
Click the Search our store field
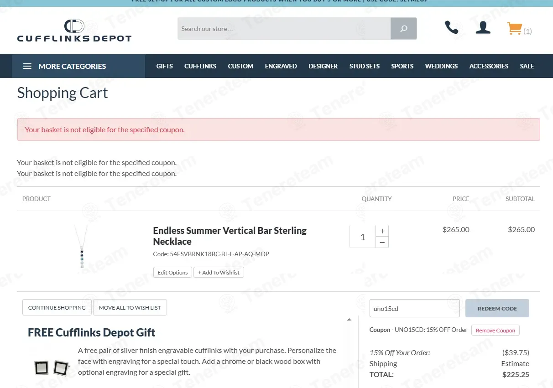(284, 29)
